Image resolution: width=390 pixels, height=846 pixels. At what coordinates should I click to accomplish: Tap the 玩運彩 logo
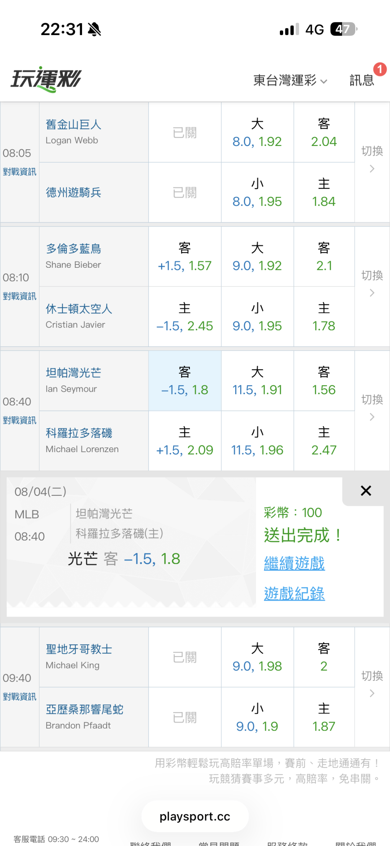pos(46,79)
